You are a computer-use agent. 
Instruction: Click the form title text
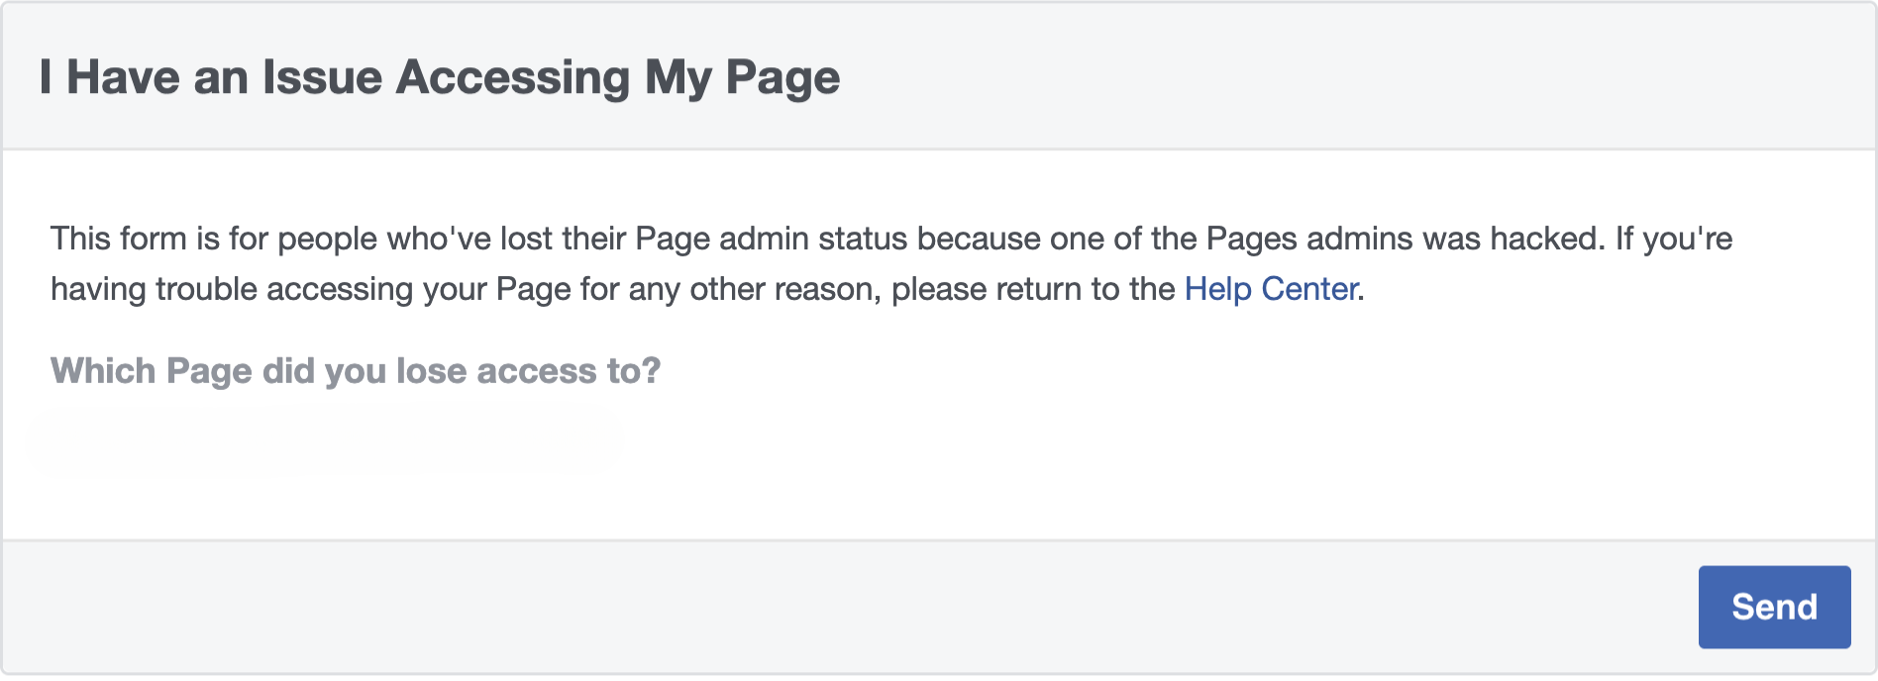tap(439, 76)
